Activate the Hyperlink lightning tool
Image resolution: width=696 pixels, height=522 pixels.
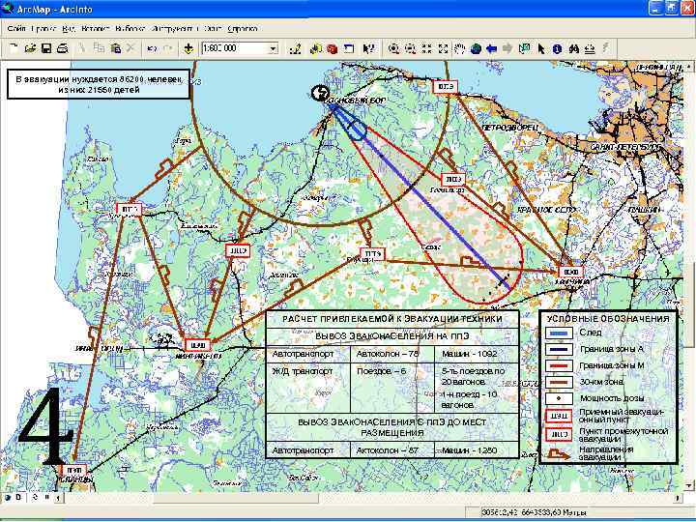(605, 48)
